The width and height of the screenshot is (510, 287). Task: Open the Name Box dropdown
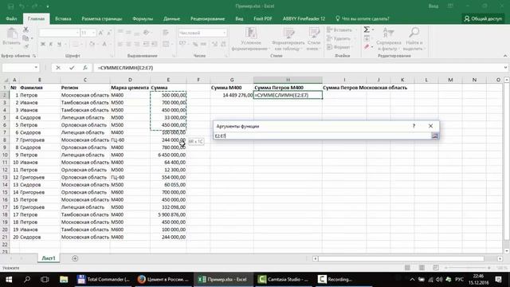click(x=36, y=68)
